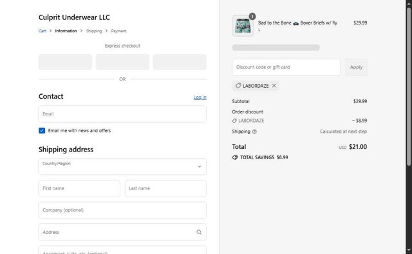Image resolution: width=412 pixels, height=254 pixels.
Task: Click the middle express checkout button
Action: pos(122,62)
